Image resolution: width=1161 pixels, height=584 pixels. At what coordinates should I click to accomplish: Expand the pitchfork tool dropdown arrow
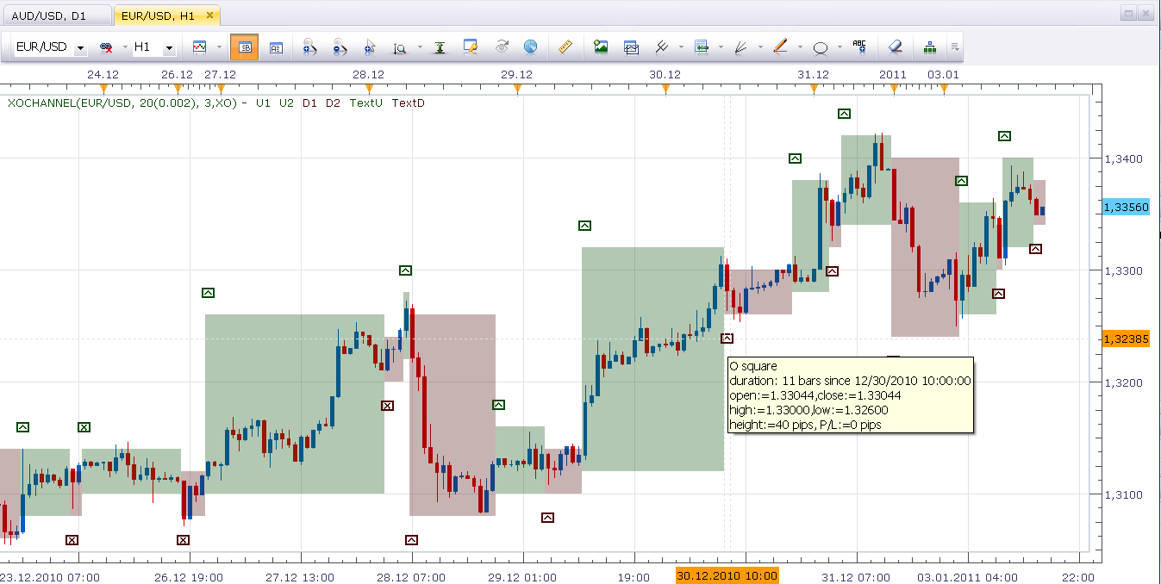pos(681,47)
